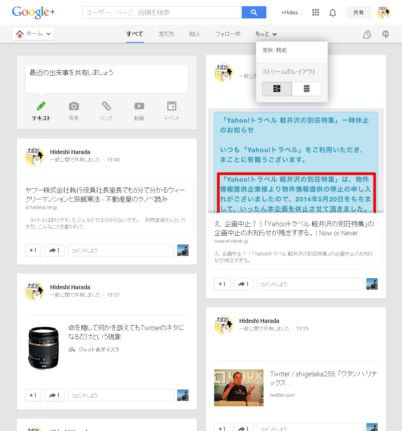Open the notifications bell
Viewport: 402px width, 431px height.
click(333, 13)
